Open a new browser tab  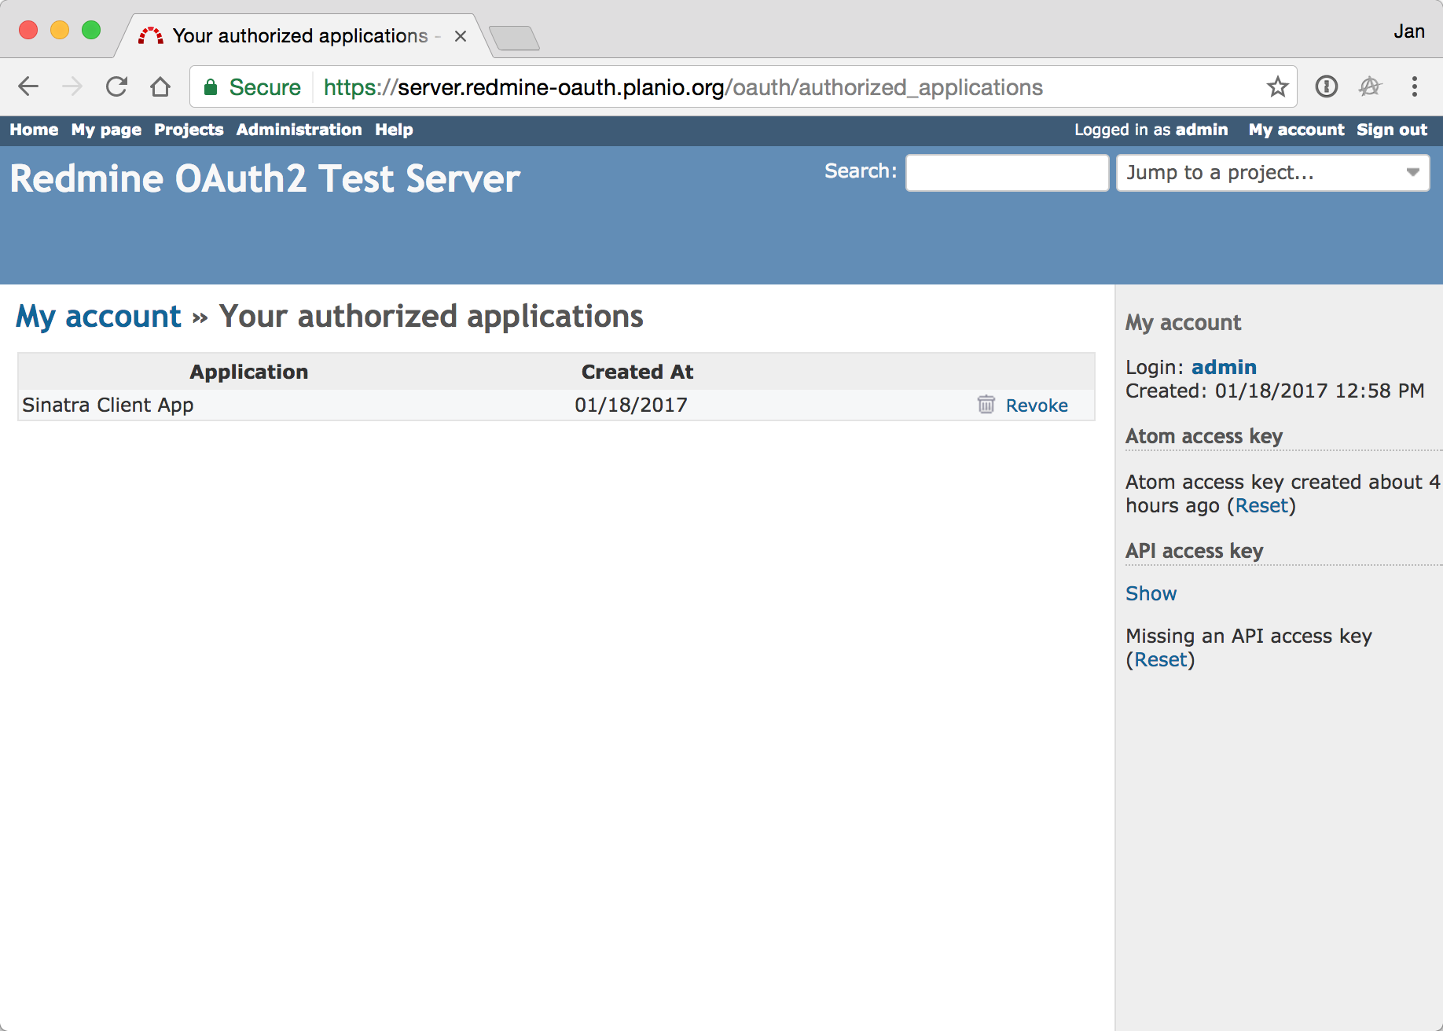[514, 38]
